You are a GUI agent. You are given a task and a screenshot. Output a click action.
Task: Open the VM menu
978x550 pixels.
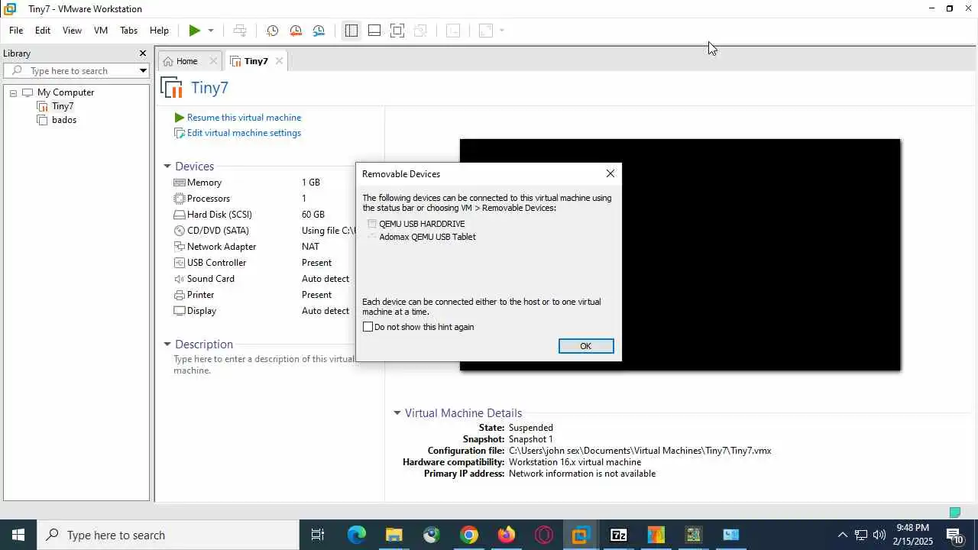click(101, 31)
